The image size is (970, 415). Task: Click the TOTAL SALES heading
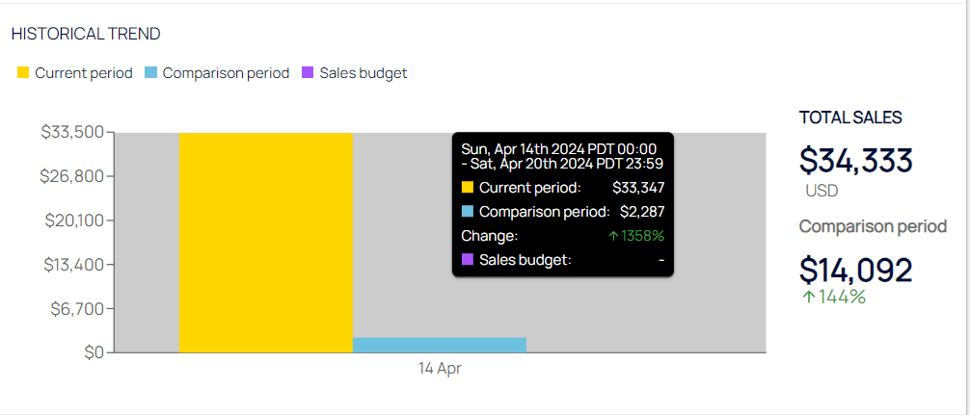point(850,117)
